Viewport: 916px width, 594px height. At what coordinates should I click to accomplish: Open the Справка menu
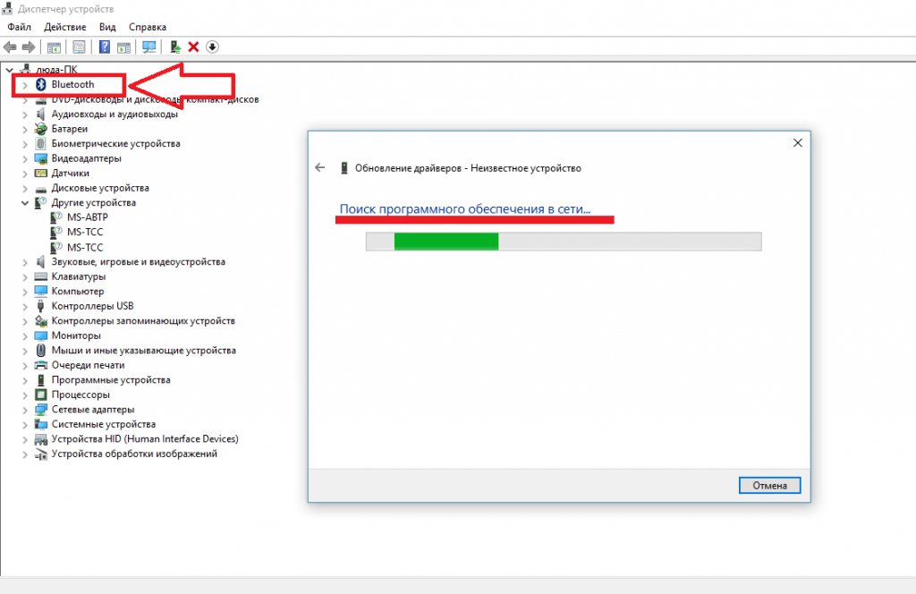pyautogui.click(x=148, y=28)
